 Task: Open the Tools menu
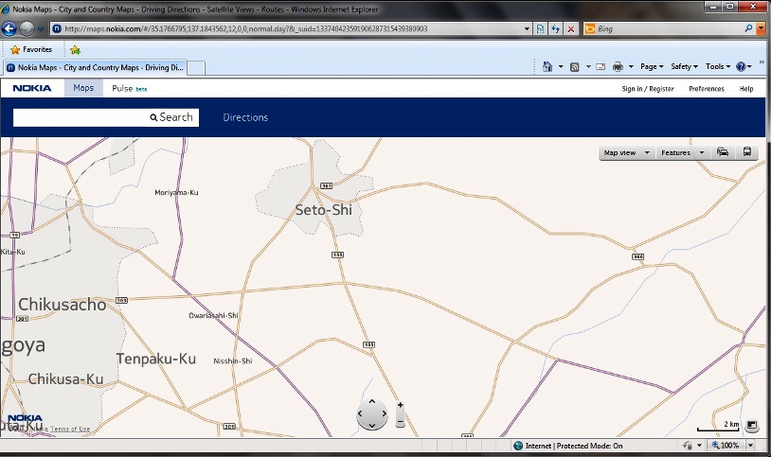tap(718, 66)
